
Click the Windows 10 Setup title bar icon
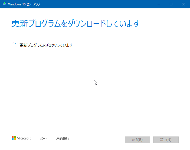click(4, 4)
